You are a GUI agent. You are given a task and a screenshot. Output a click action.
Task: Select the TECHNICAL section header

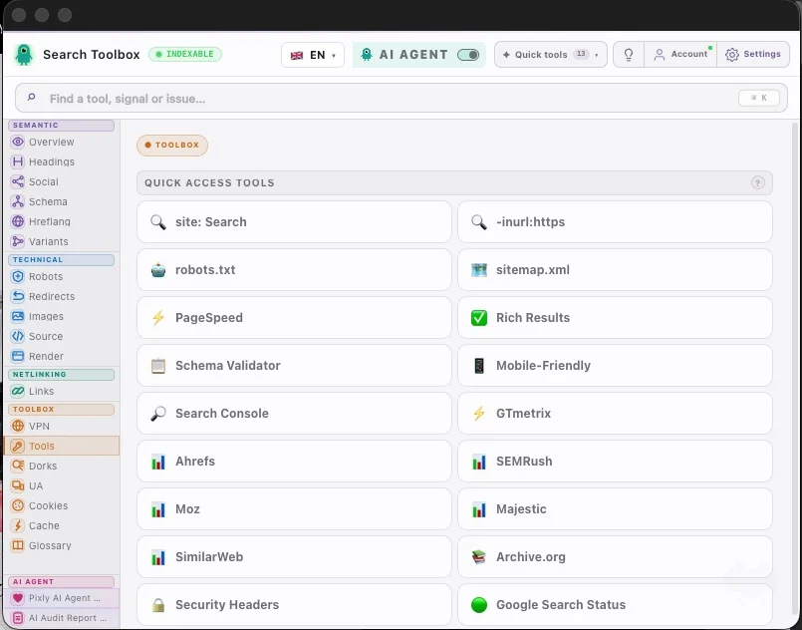click(62, 259)
